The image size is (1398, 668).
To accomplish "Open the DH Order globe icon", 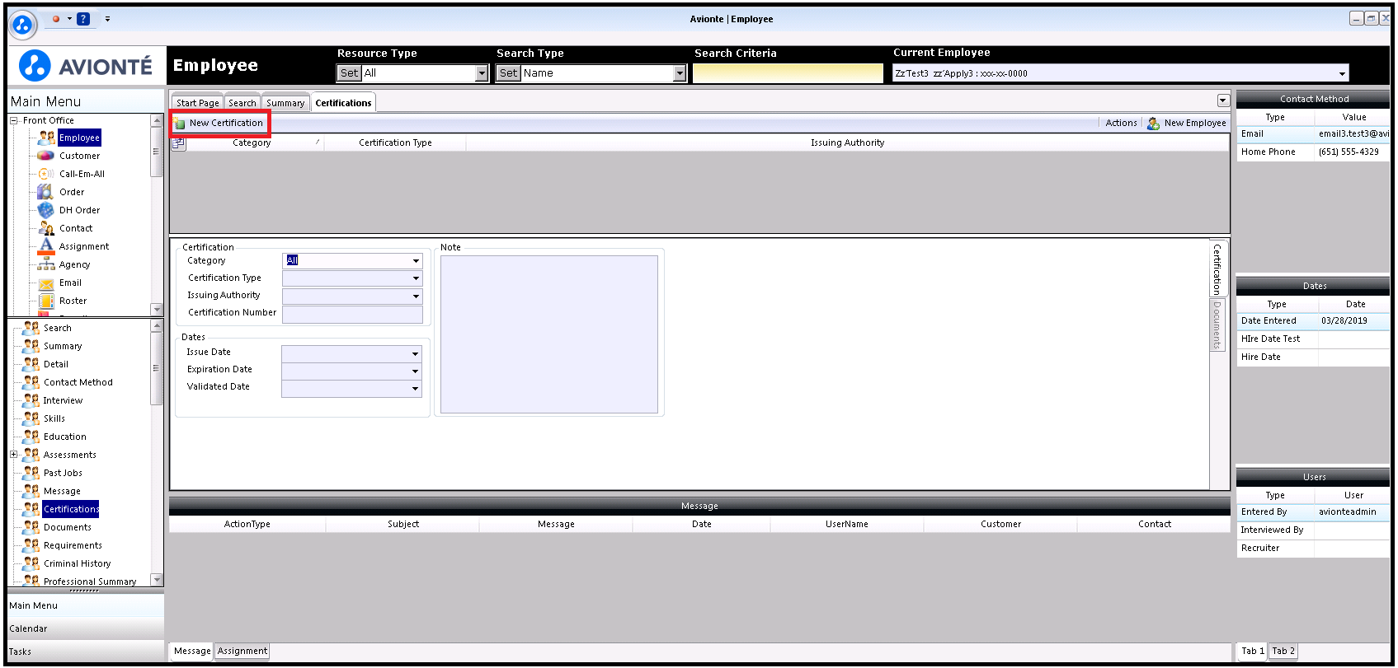I will [46, 210].
